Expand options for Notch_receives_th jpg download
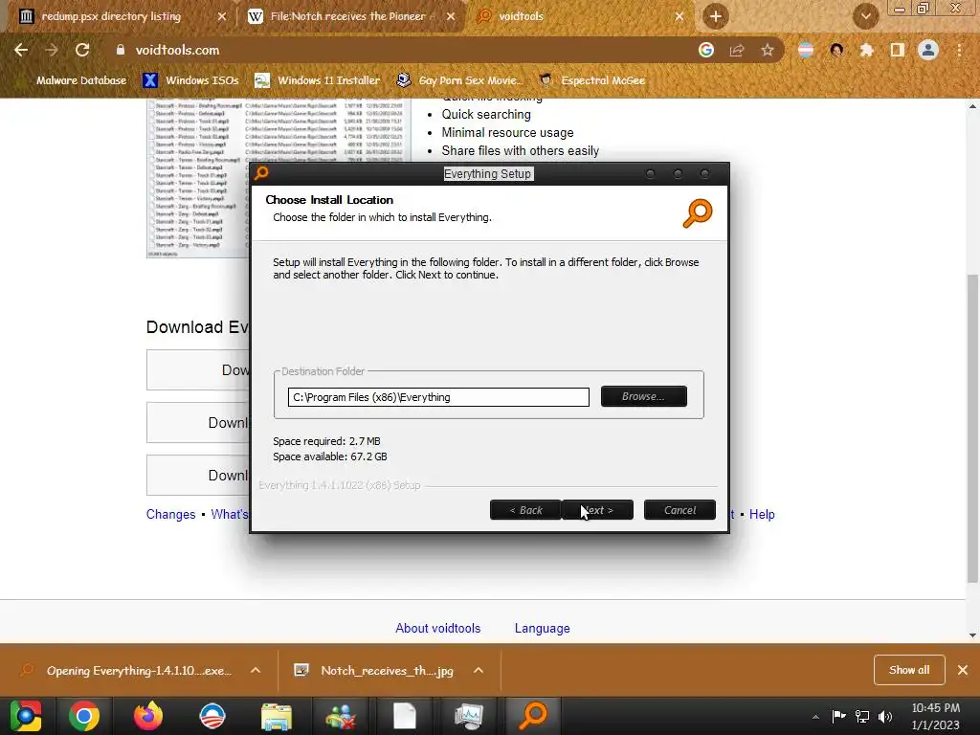Viewport: 980px width, 735px height. [x=479, y=671]
